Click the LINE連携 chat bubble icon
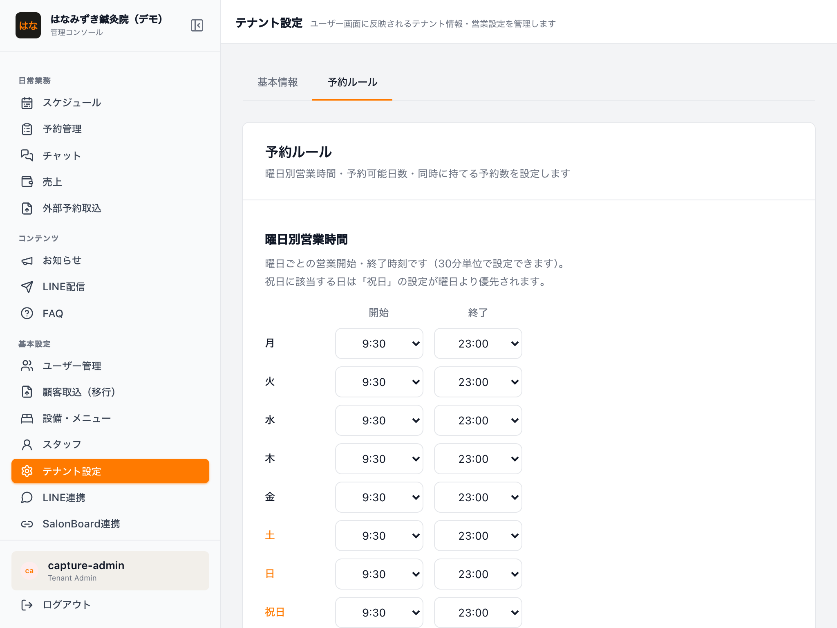Screen dimensions: 837x628 [x=27, y=497]
